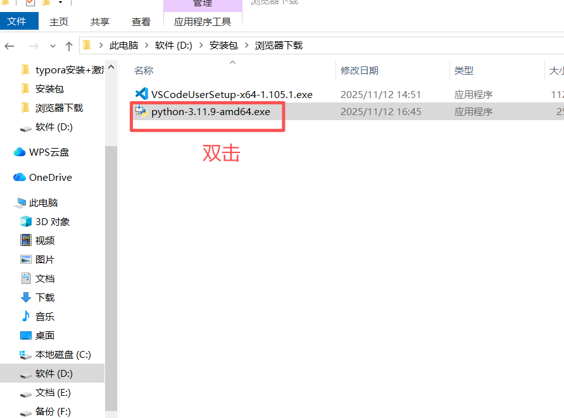Sort by the 类型 column header

tap(463, 70)
